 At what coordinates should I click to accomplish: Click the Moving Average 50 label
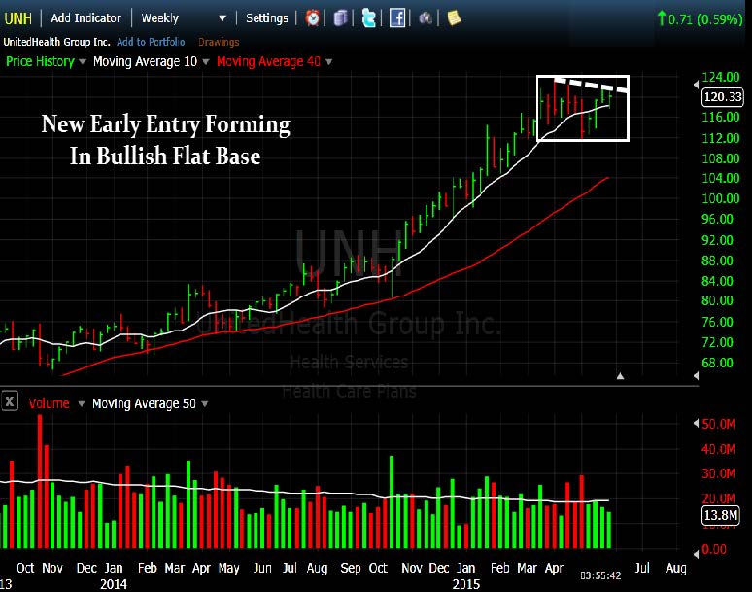145,403
